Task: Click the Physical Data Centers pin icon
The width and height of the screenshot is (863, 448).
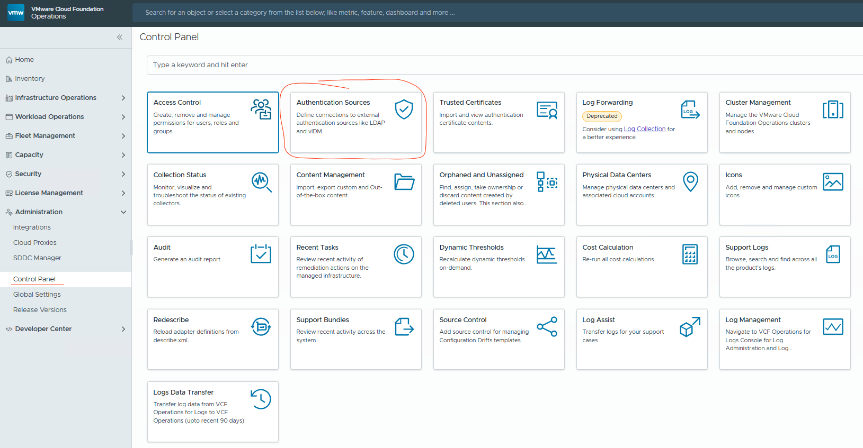Action: pos(690,182)
